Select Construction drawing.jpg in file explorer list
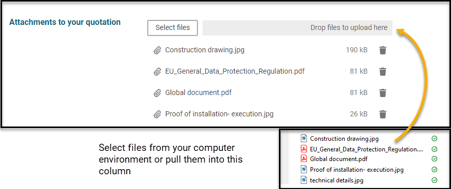This screenshot has width=451, height=189. click(344, 139)
